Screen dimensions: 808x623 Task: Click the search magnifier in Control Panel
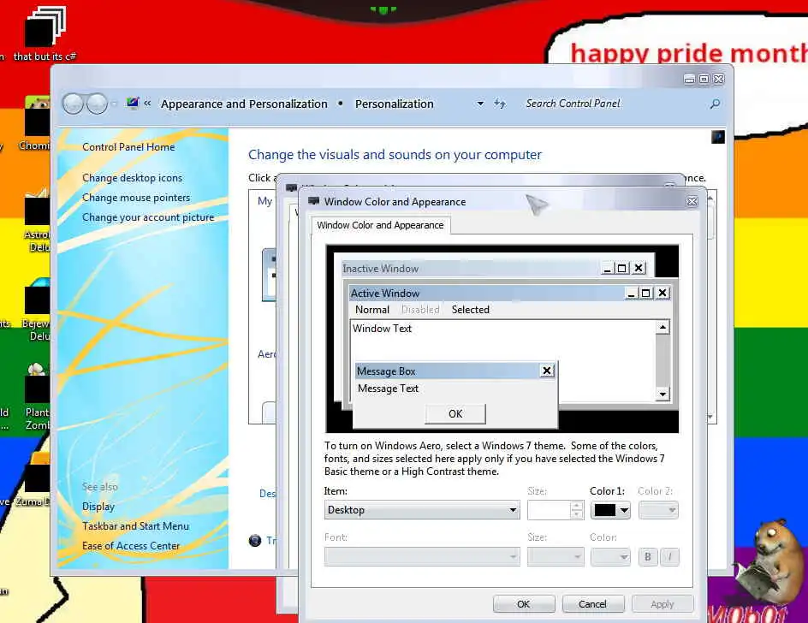715,104
